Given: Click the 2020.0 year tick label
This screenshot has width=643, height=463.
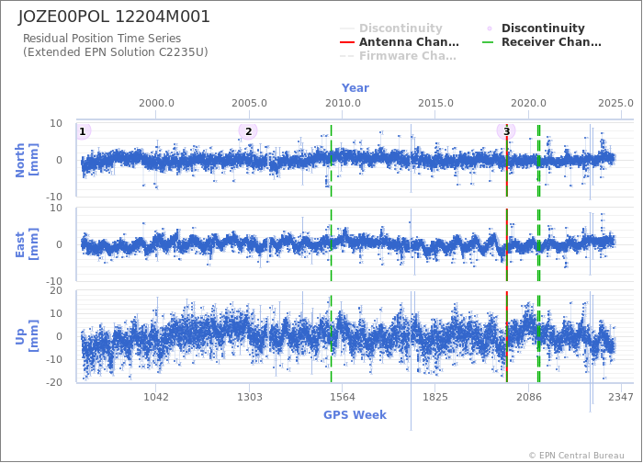Looking at the screenshot, I should pos(528,103).
